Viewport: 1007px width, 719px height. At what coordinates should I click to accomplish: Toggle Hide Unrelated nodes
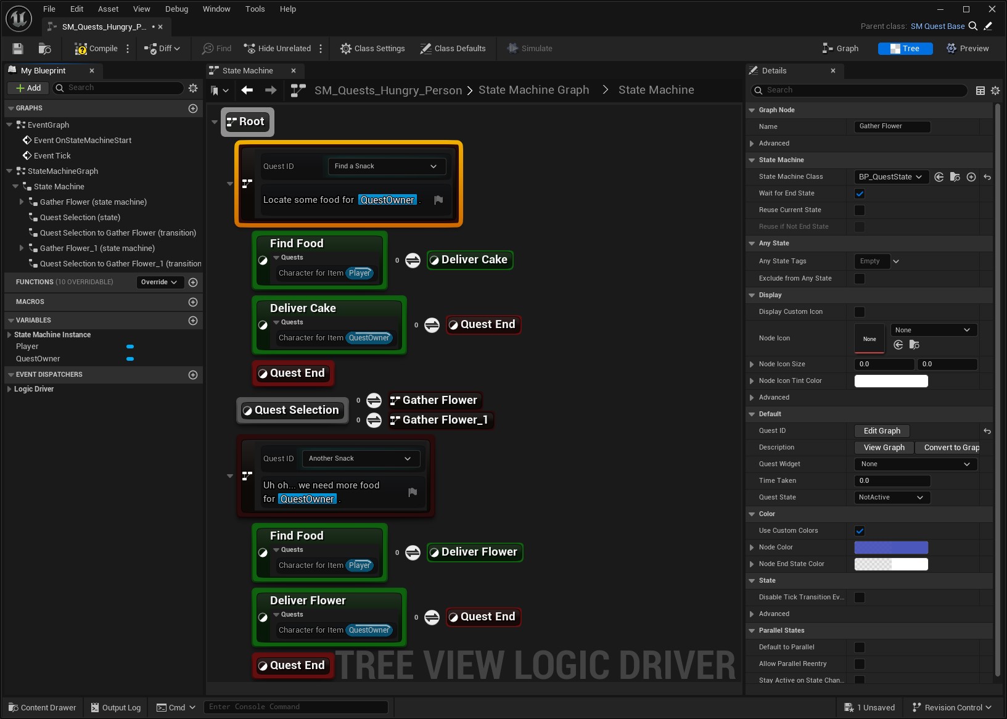click(278, 48)
